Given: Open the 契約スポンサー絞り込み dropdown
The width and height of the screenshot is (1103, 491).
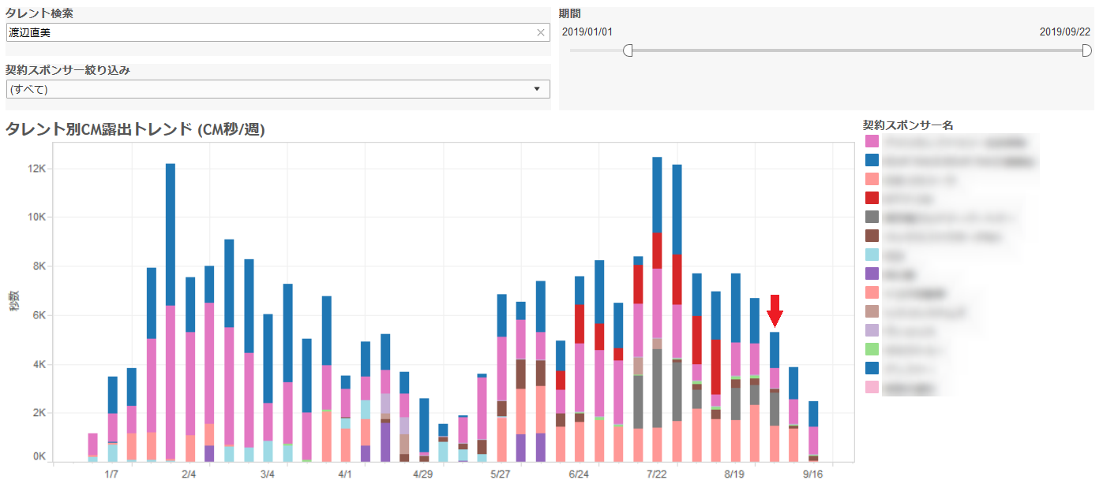Looking at the screenshot, I should pyautogui.click(x=277, y=89).
